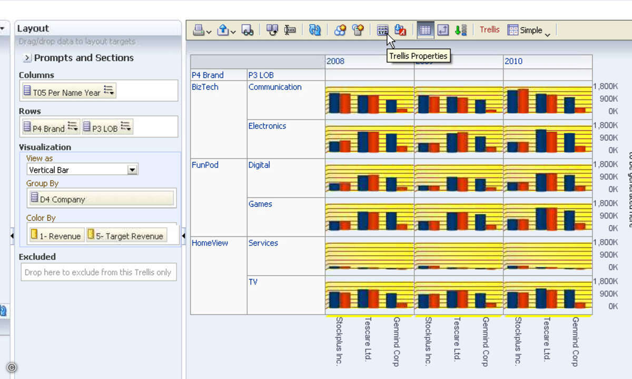Click the Excluded drop target box
Screen dimensions: 632x379
click(x=99, y=272)
